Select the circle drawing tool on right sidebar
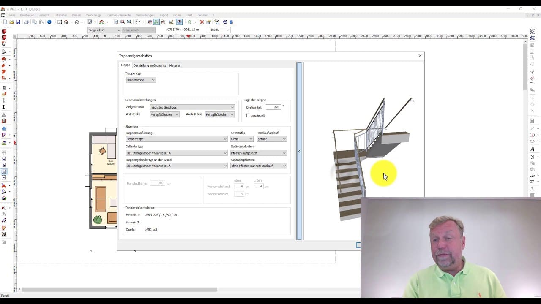The width and height of the screenshot is (541, 304). tap(532, 135)
